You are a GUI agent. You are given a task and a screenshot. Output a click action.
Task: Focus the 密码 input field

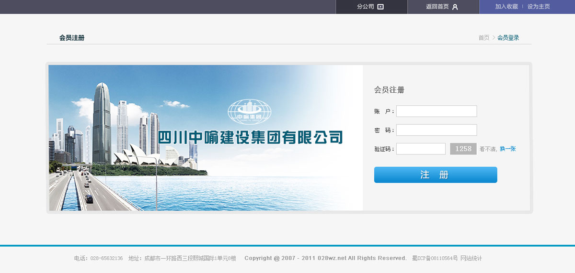pos(437,130)
